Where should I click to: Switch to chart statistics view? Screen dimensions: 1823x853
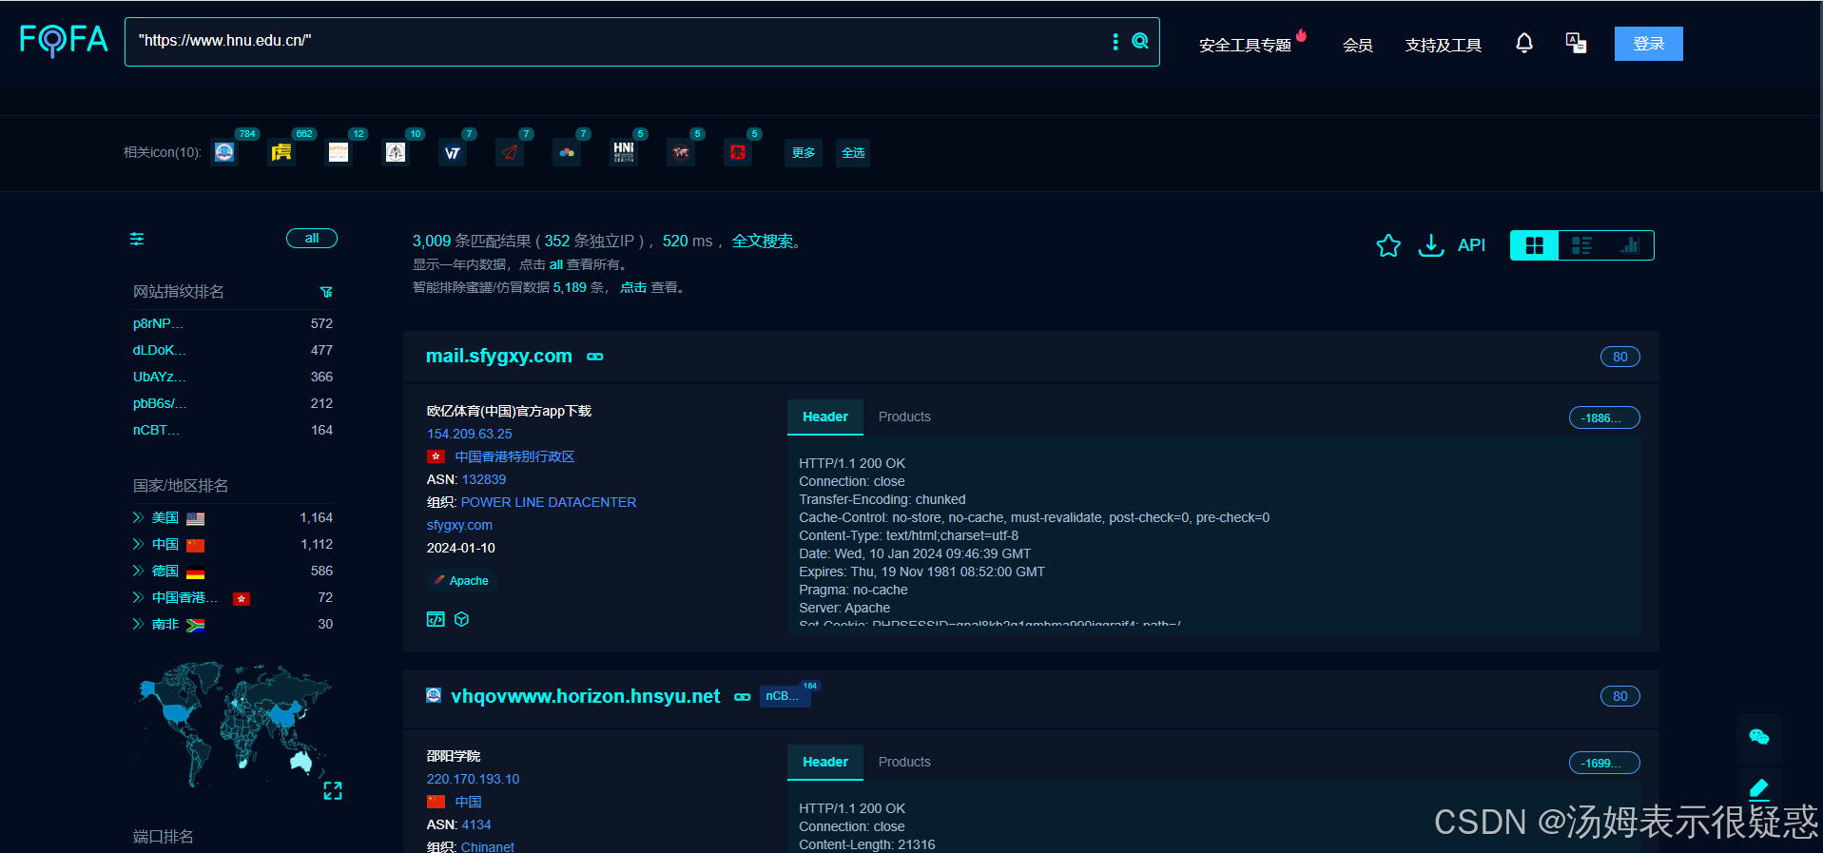[1630, 245]
